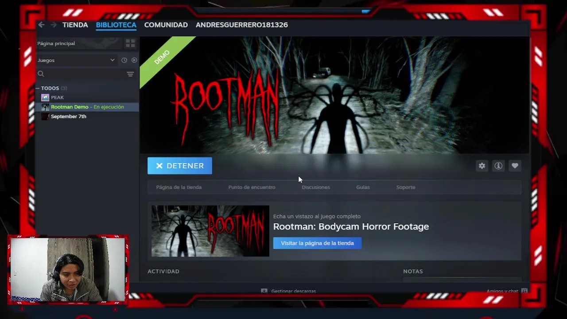
Task: Click the ready-to-play filter icon
Action: [134, 60]
